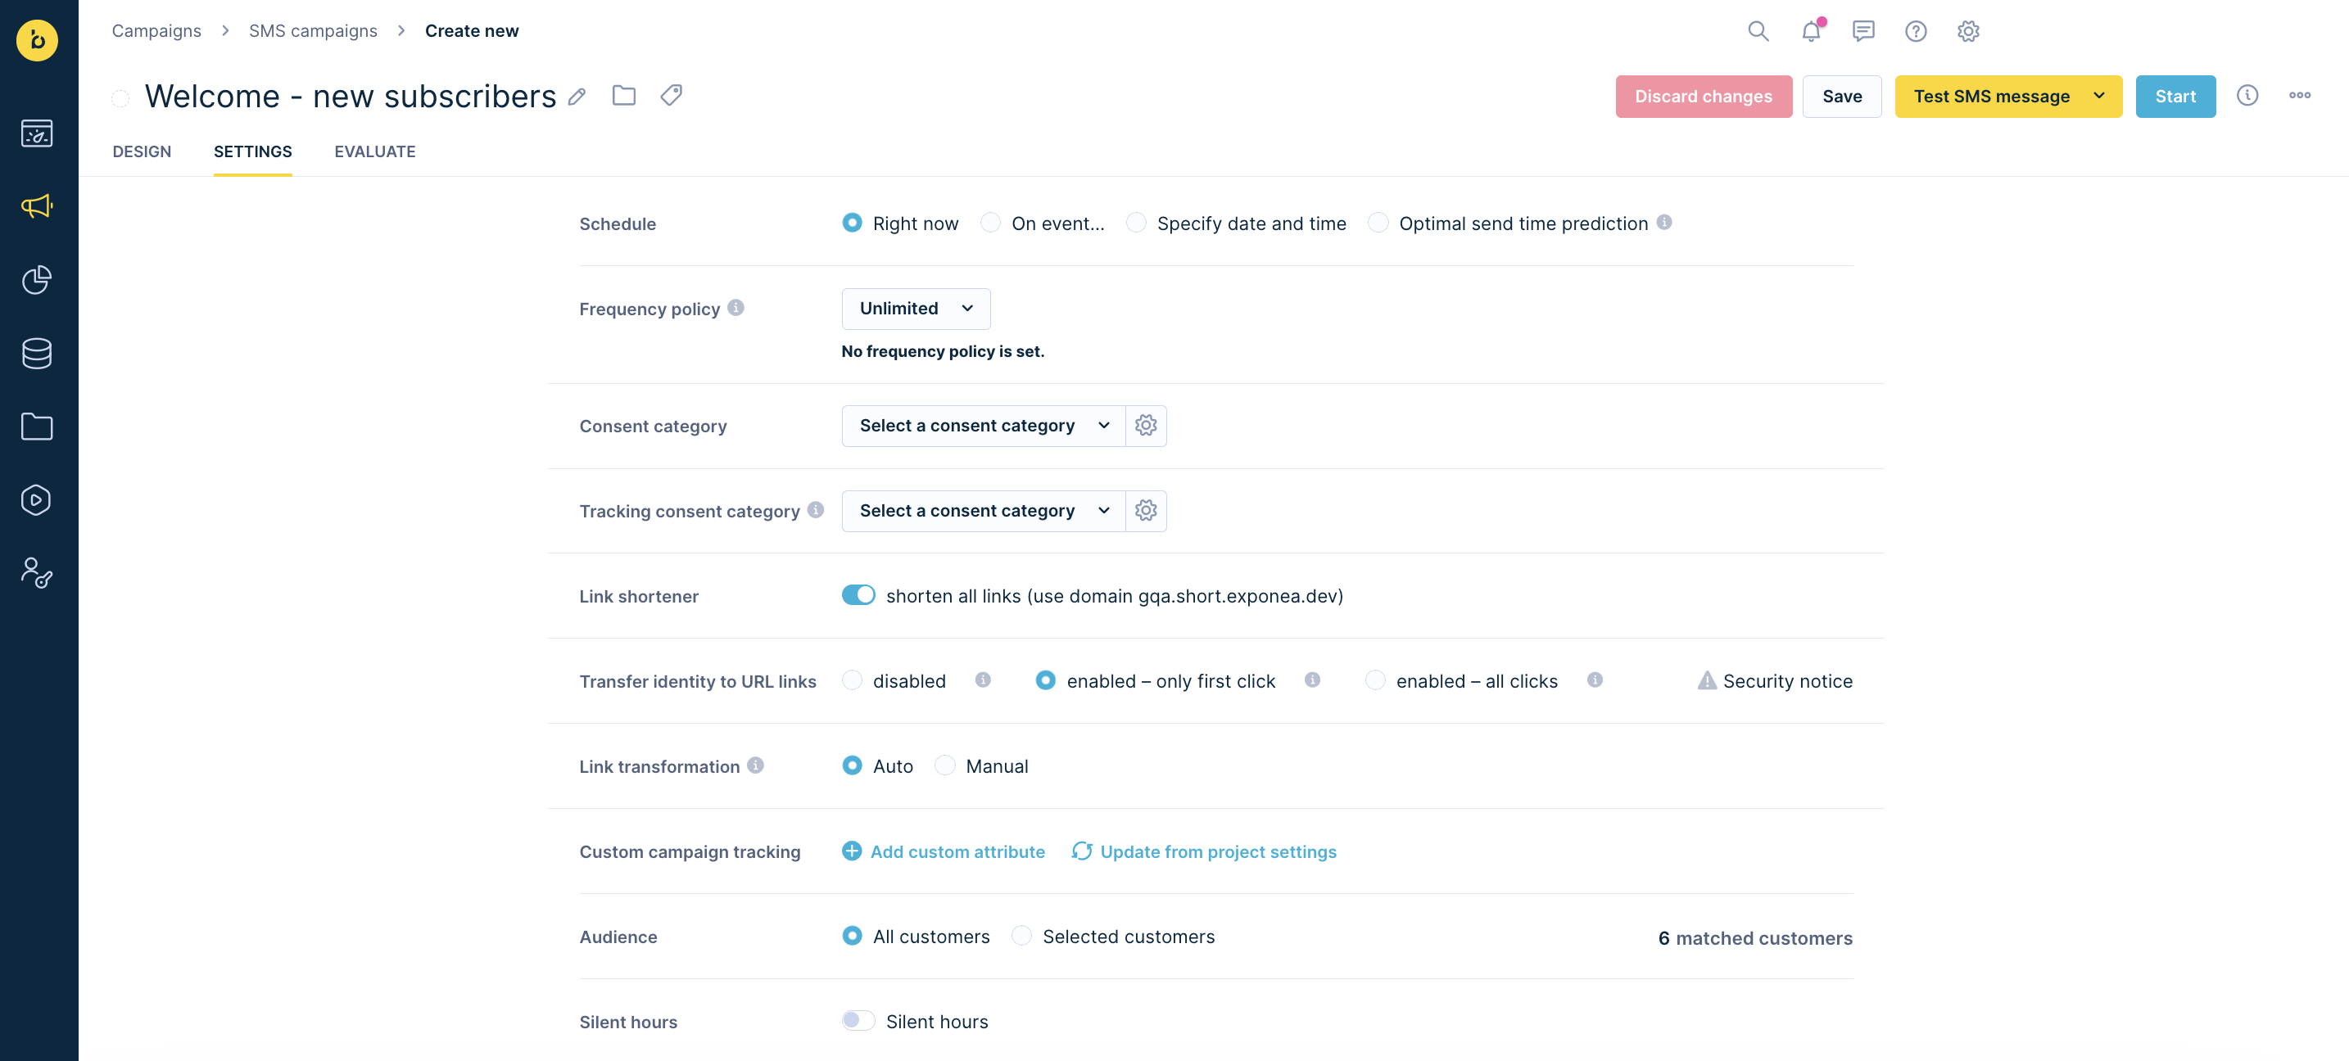
Task: Open the Campaigns megaphone icon in sidebar
Action: [37, 206]
